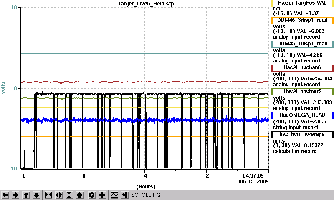Click the waveform graph-mode icon
Viewport: 334px width, 200px height.
pyautogui.click(x=114, y=195)
